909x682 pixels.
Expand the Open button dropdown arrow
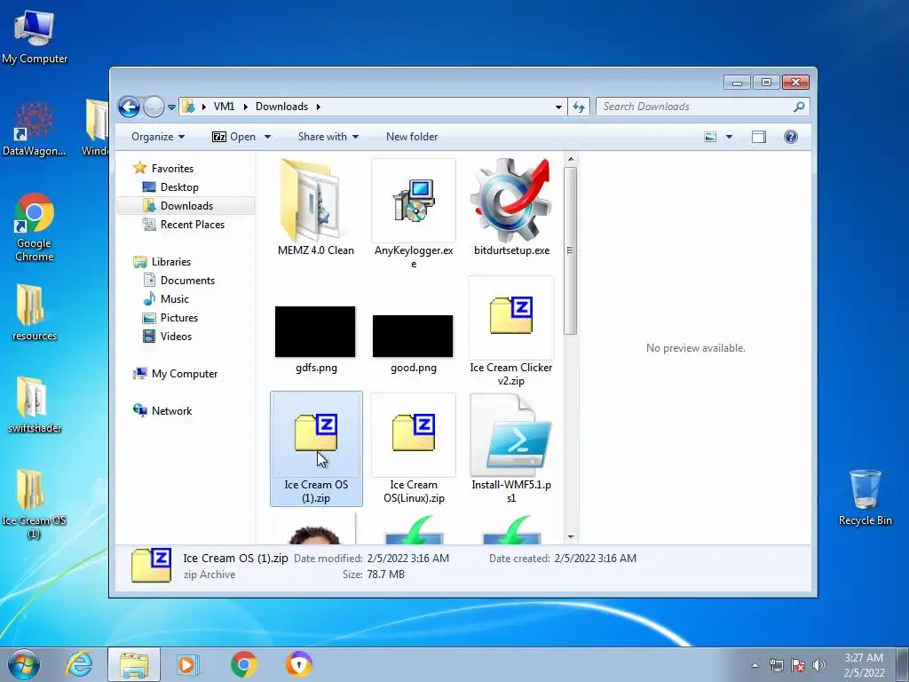pos(267,137)
